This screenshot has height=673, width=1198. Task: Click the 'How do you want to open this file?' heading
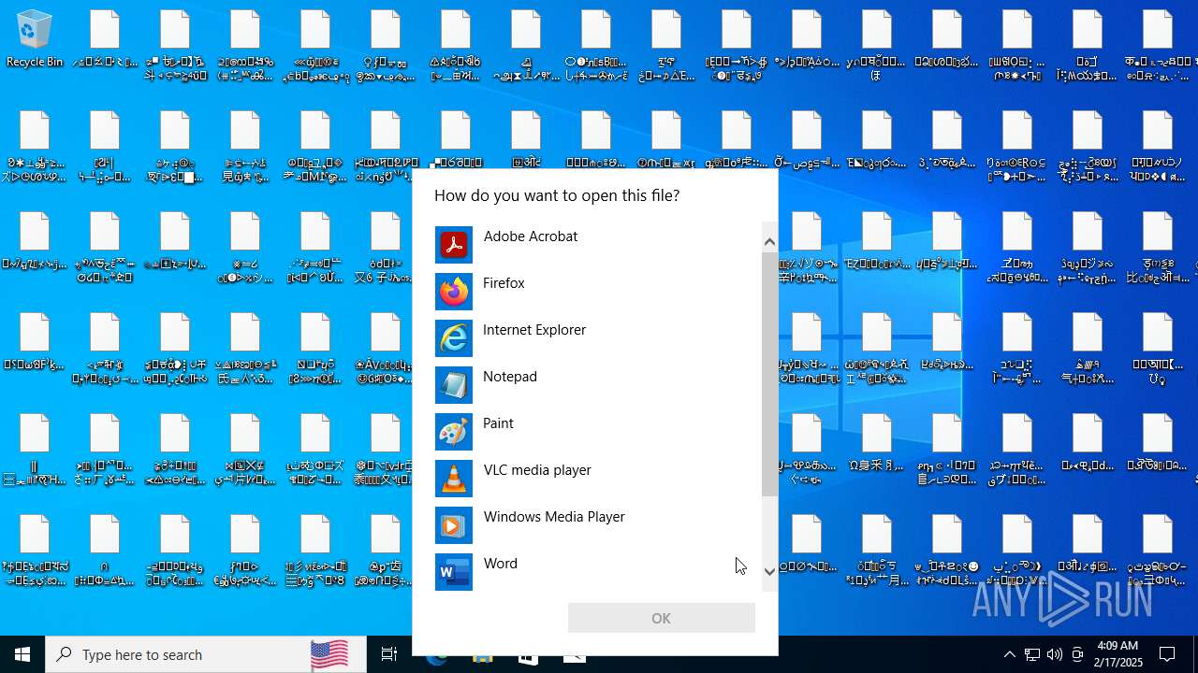click(x=557, y=195)
